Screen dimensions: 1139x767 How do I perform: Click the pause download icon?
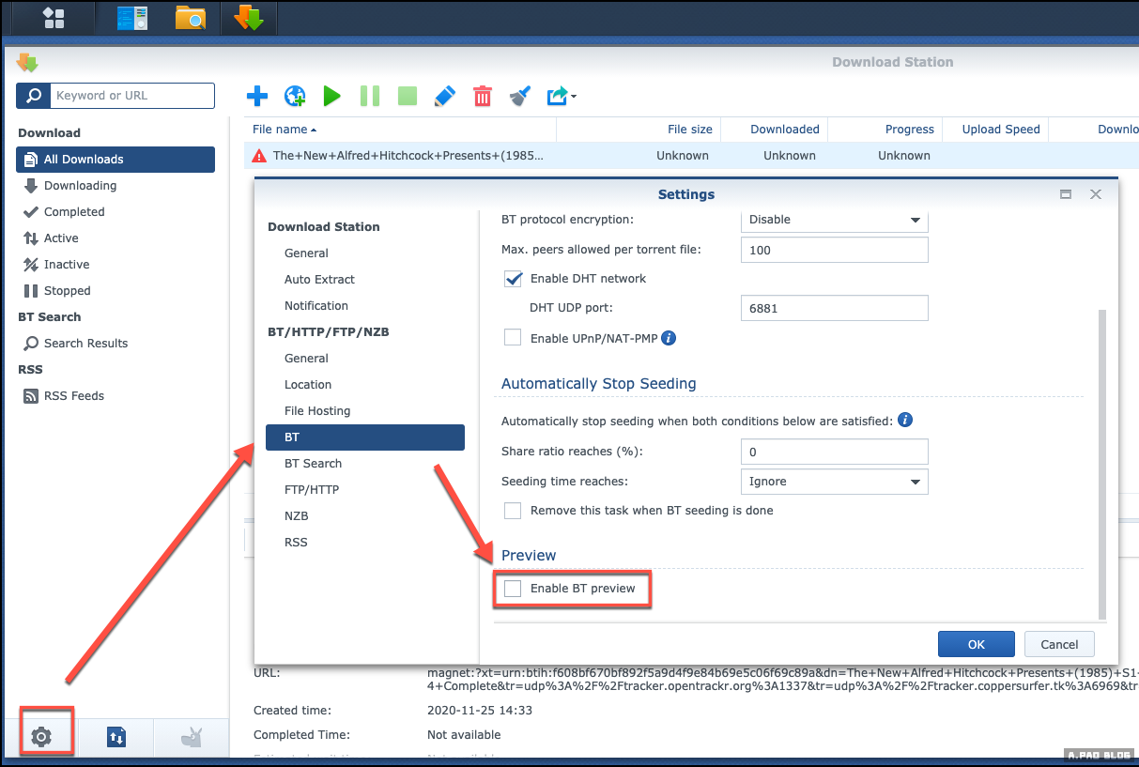[x=370, y=96]
